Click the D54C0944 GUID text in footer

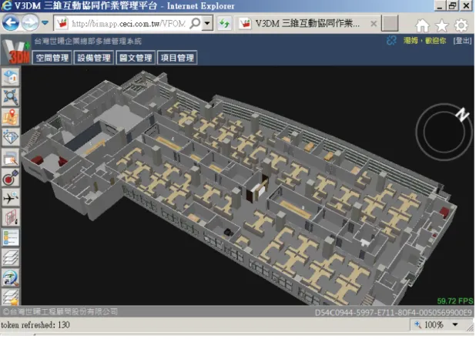pos(393,313)
